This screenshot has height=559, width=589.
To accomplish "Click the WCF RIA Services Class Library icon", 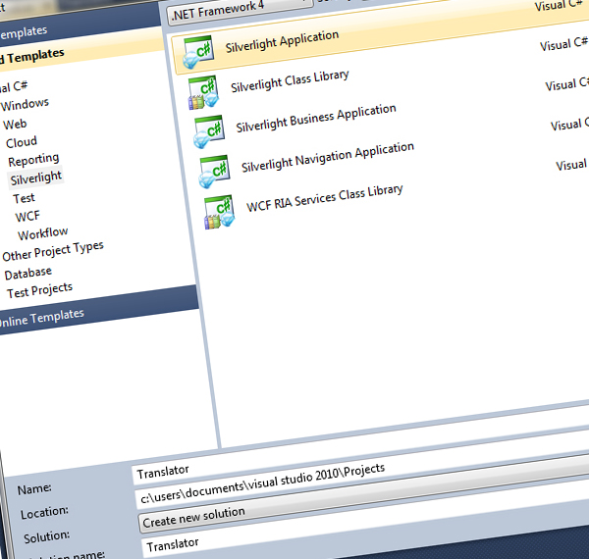I will click(x=219, y=212).
